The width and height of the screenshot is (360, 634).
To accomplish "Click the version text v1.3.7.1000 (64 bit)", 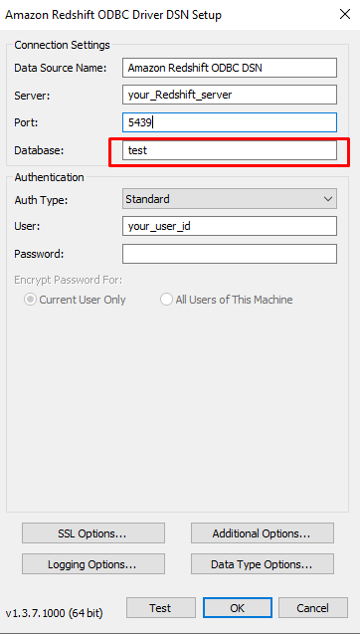I will (54, 613).
